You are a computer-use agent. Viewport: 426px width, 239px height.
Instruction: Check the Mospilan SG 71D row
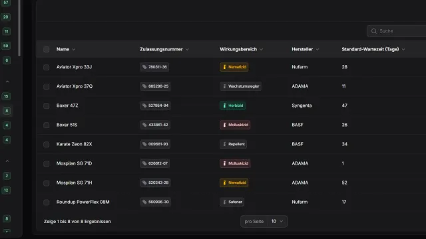(46, 164)
